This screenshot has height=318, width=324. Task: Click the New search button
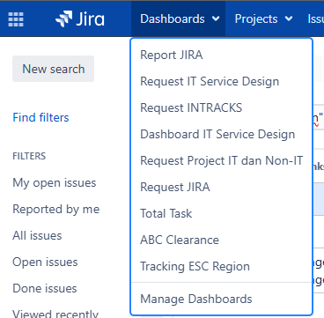coord(53,69)
